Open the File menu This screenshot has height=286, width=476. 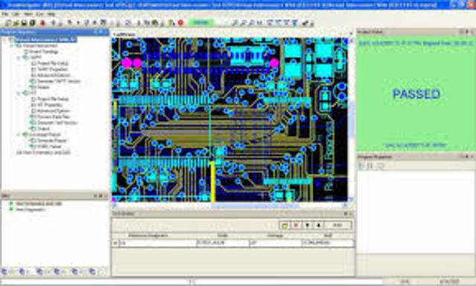point(4,14)
